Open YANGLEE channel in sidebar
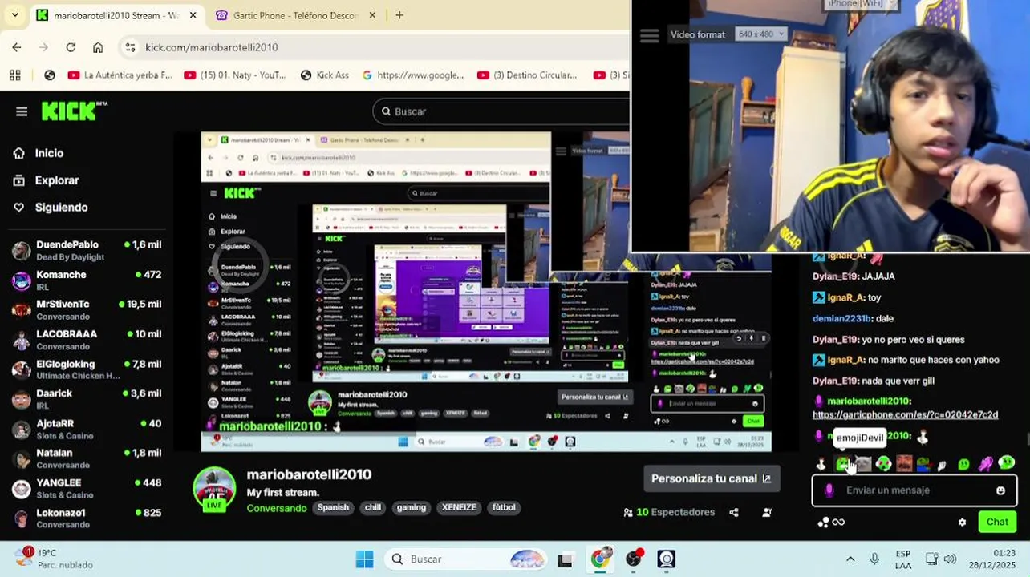Screen dimensions: 1030x577 [87, 489]
